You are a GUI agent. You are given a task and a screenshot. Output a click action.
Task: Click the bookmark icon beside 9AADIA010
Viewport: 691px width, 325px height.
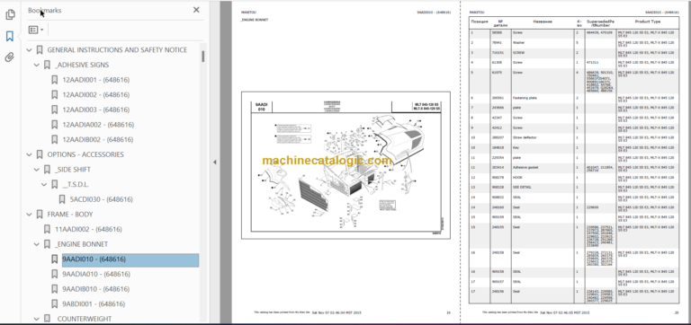[55, 275]
